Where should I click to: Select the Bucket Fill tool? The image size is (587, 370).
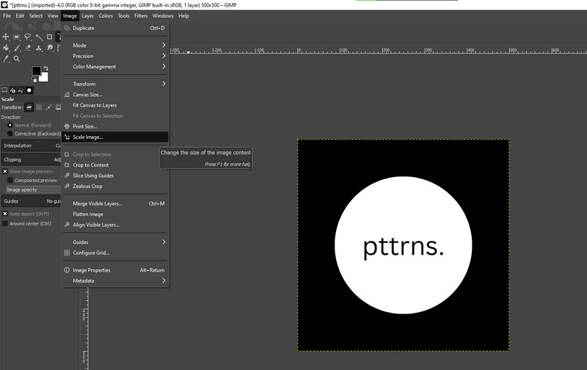pyautogui.click(x=6, y=48)
